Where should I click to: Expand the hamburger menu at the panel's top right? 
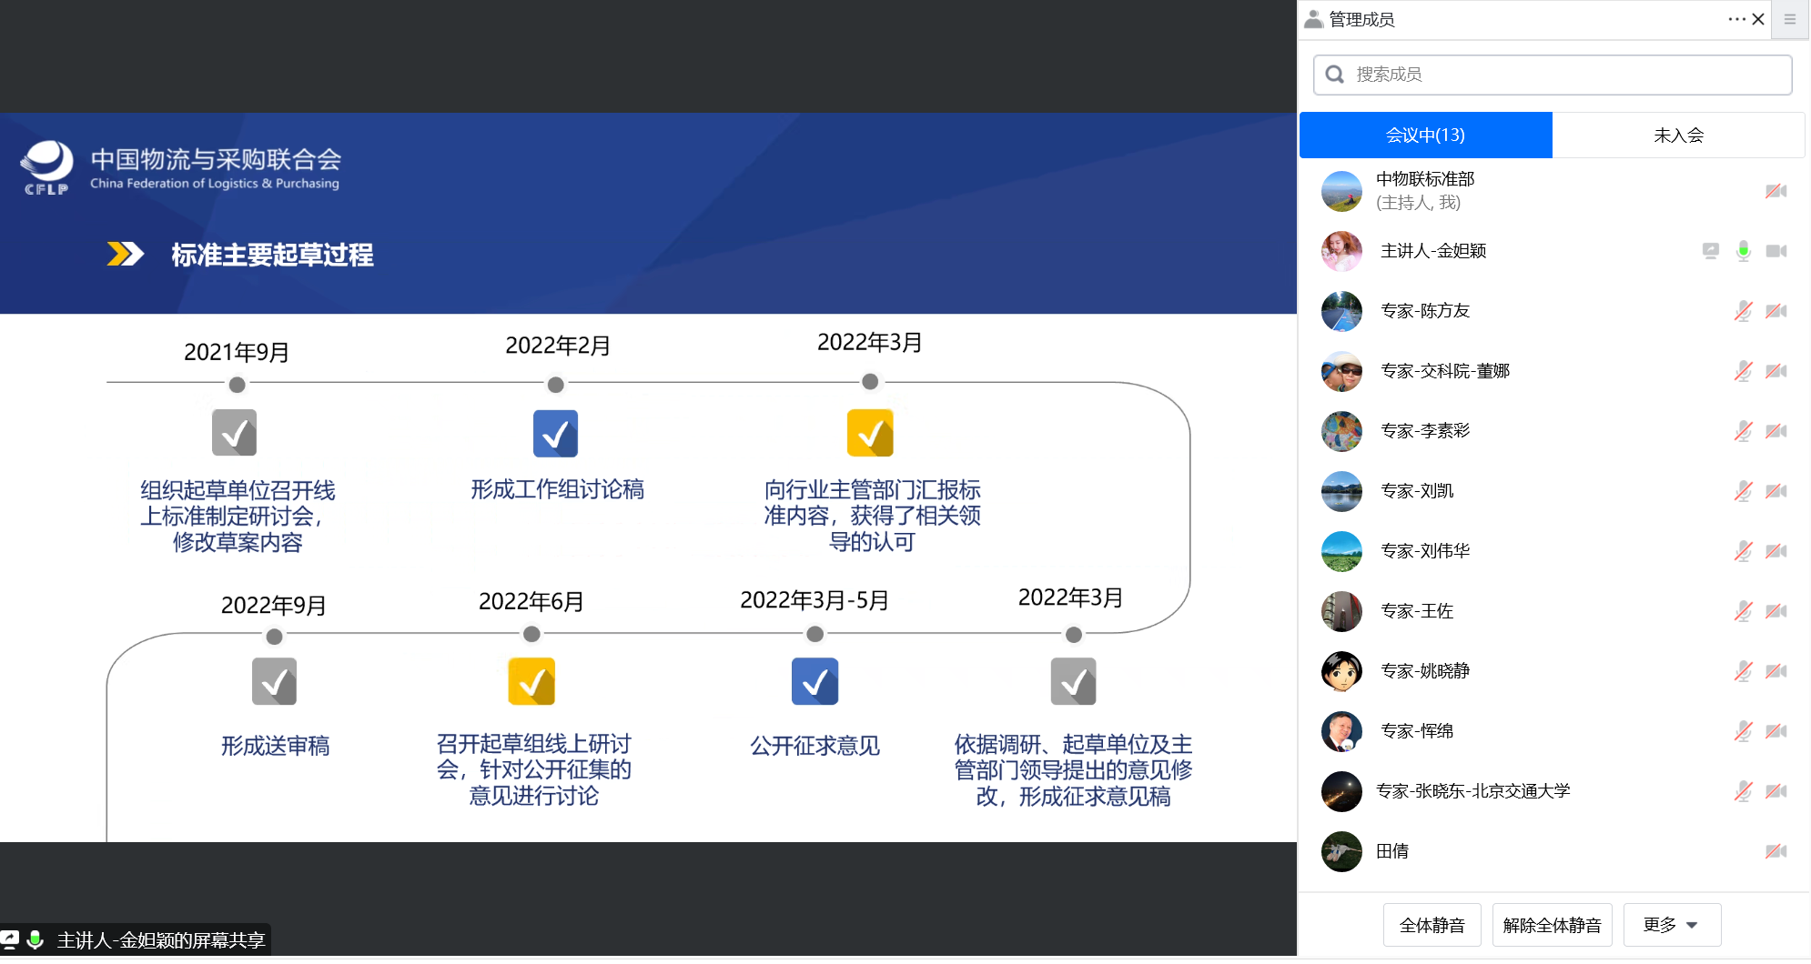point(1789,19)
